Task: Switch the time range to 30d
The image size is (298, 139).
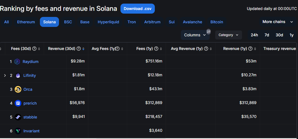Action: point(279,35)
